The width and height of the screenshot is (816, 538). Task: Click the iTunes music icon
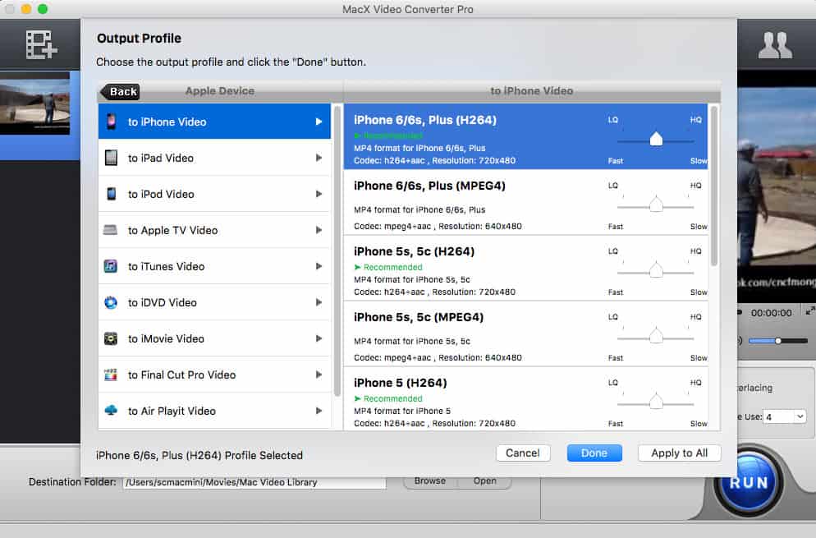click(x=110, y=266)
